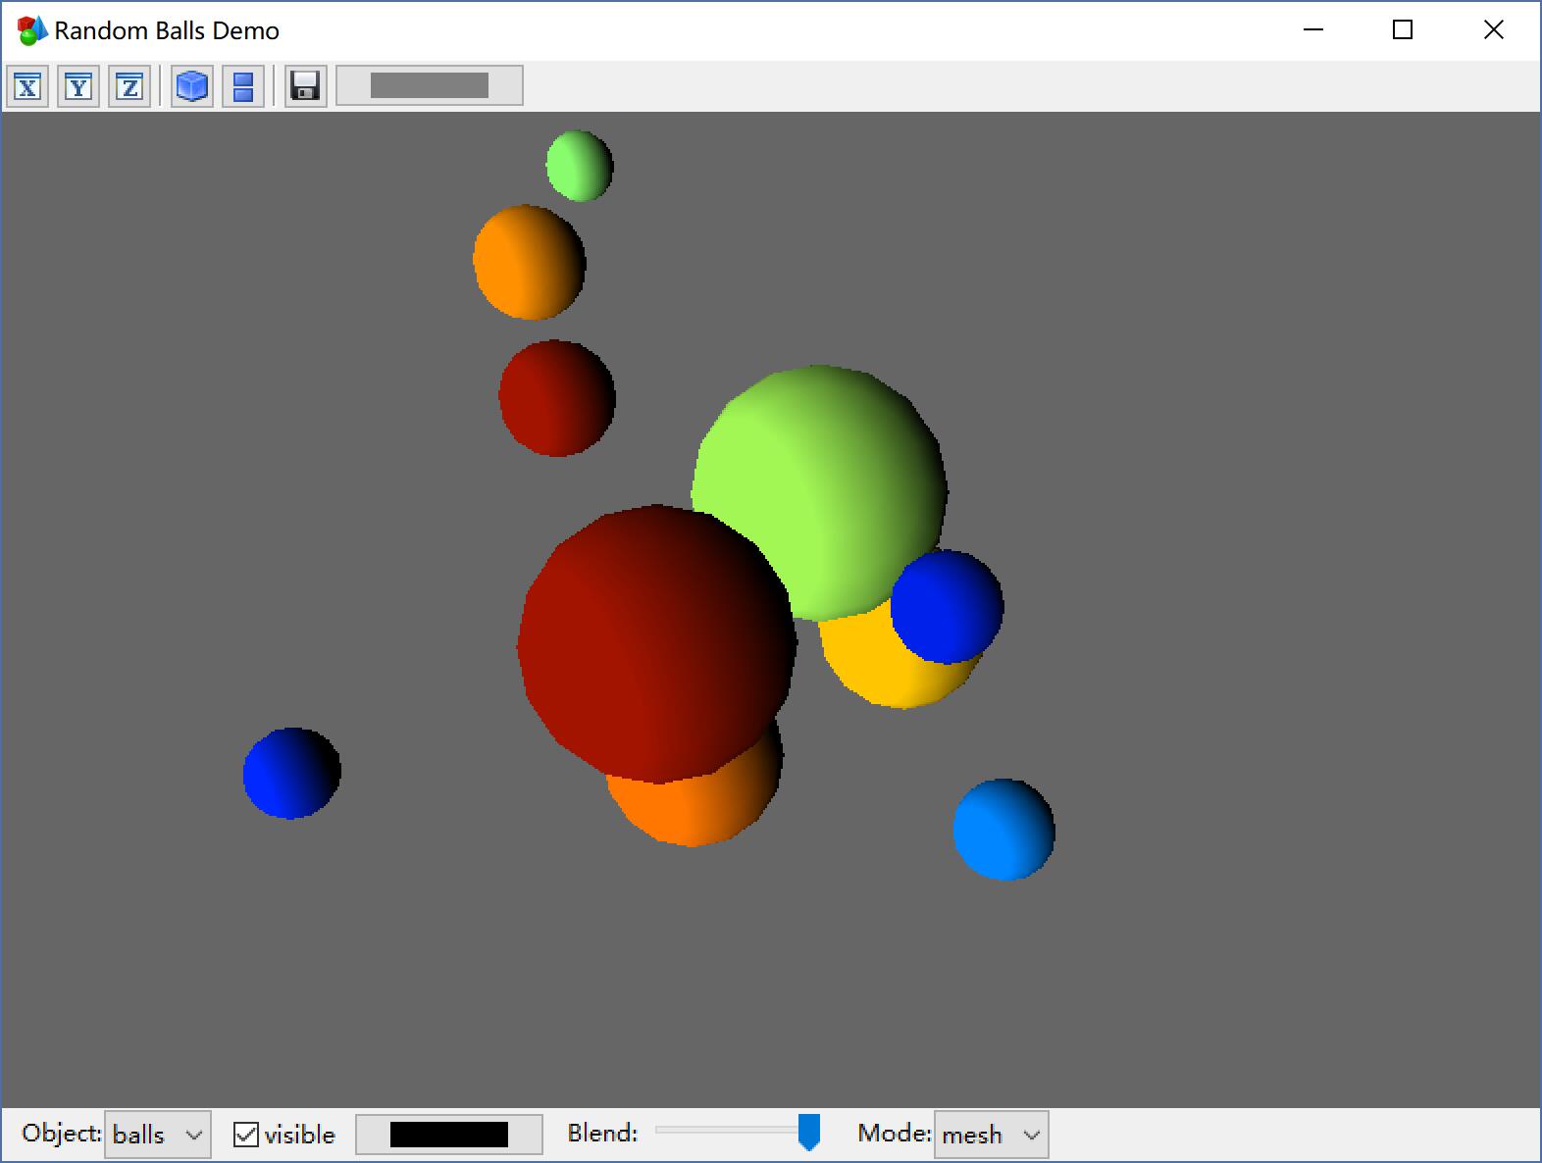Click the light blue ball at lower right
Image resolution: width=1542 pixels, height=1163 pixels.
1003,830
